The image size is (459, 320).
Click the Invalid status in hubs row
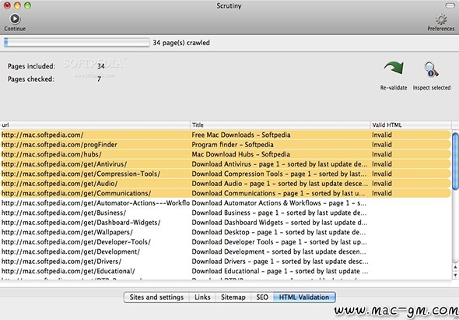(x=382, y=154)
